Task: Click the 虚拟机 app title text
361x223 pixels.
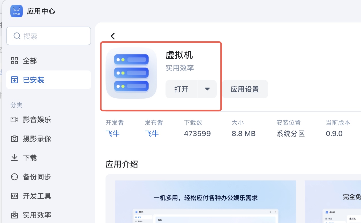Action: click(x=179, y=55)
